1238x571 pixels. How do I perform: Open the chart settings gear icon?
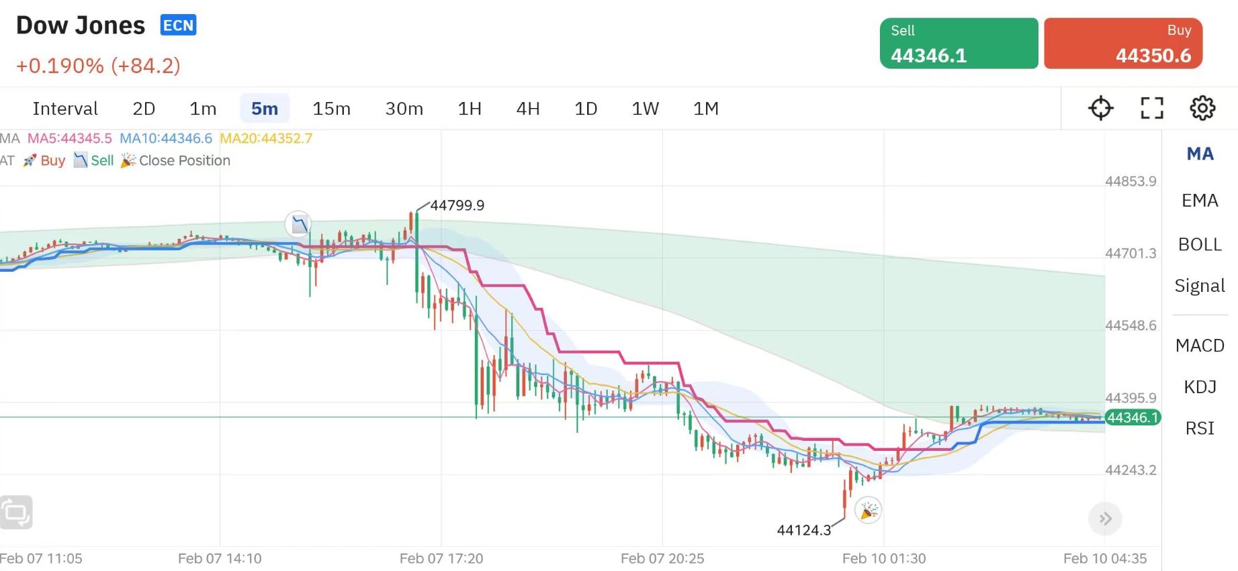pyautogui.click(x=1202, y=108)
